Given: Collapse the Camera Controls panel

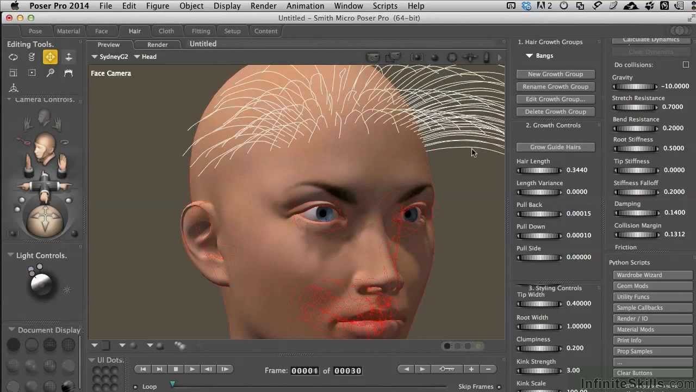Looking at the screenshot, I should click(9, 100).
